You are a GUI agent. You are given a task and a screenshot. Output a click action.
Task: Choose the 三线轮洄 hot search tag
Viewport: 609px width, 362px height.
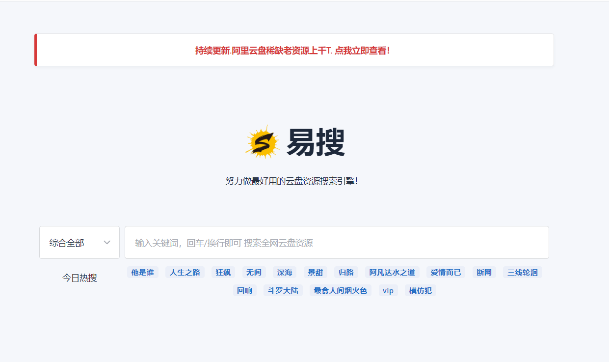(523, 272)
